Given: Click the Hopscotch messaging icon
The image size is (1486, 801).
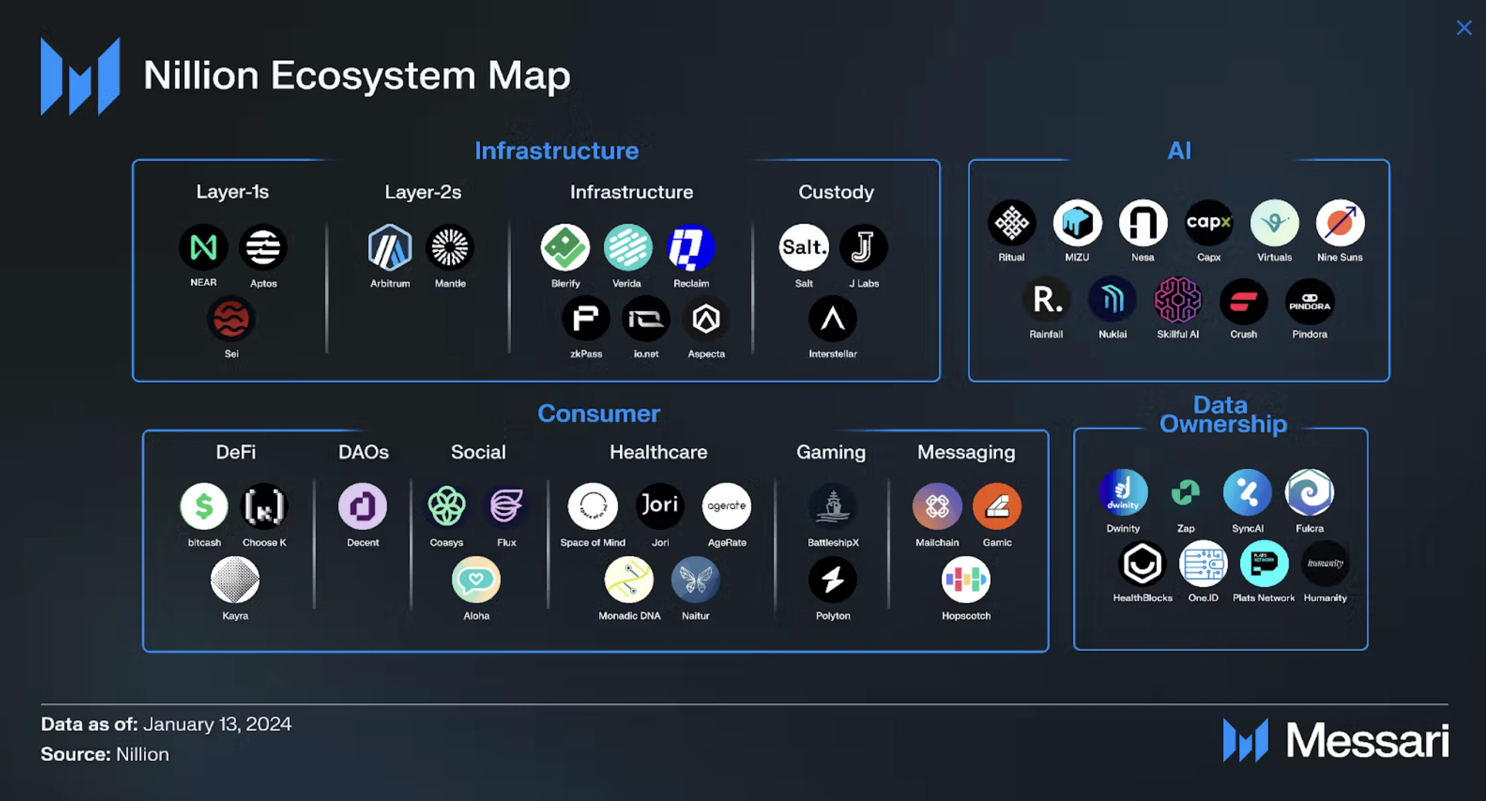Looking at the screenshot, I should pos(965,579).
